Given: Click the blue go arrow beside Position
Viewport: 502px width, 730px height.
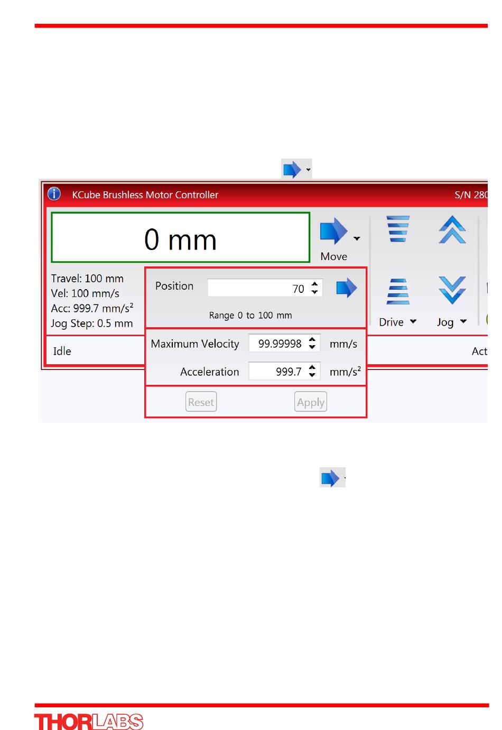Looking at the screenshot, I should (x=346, y=288).
